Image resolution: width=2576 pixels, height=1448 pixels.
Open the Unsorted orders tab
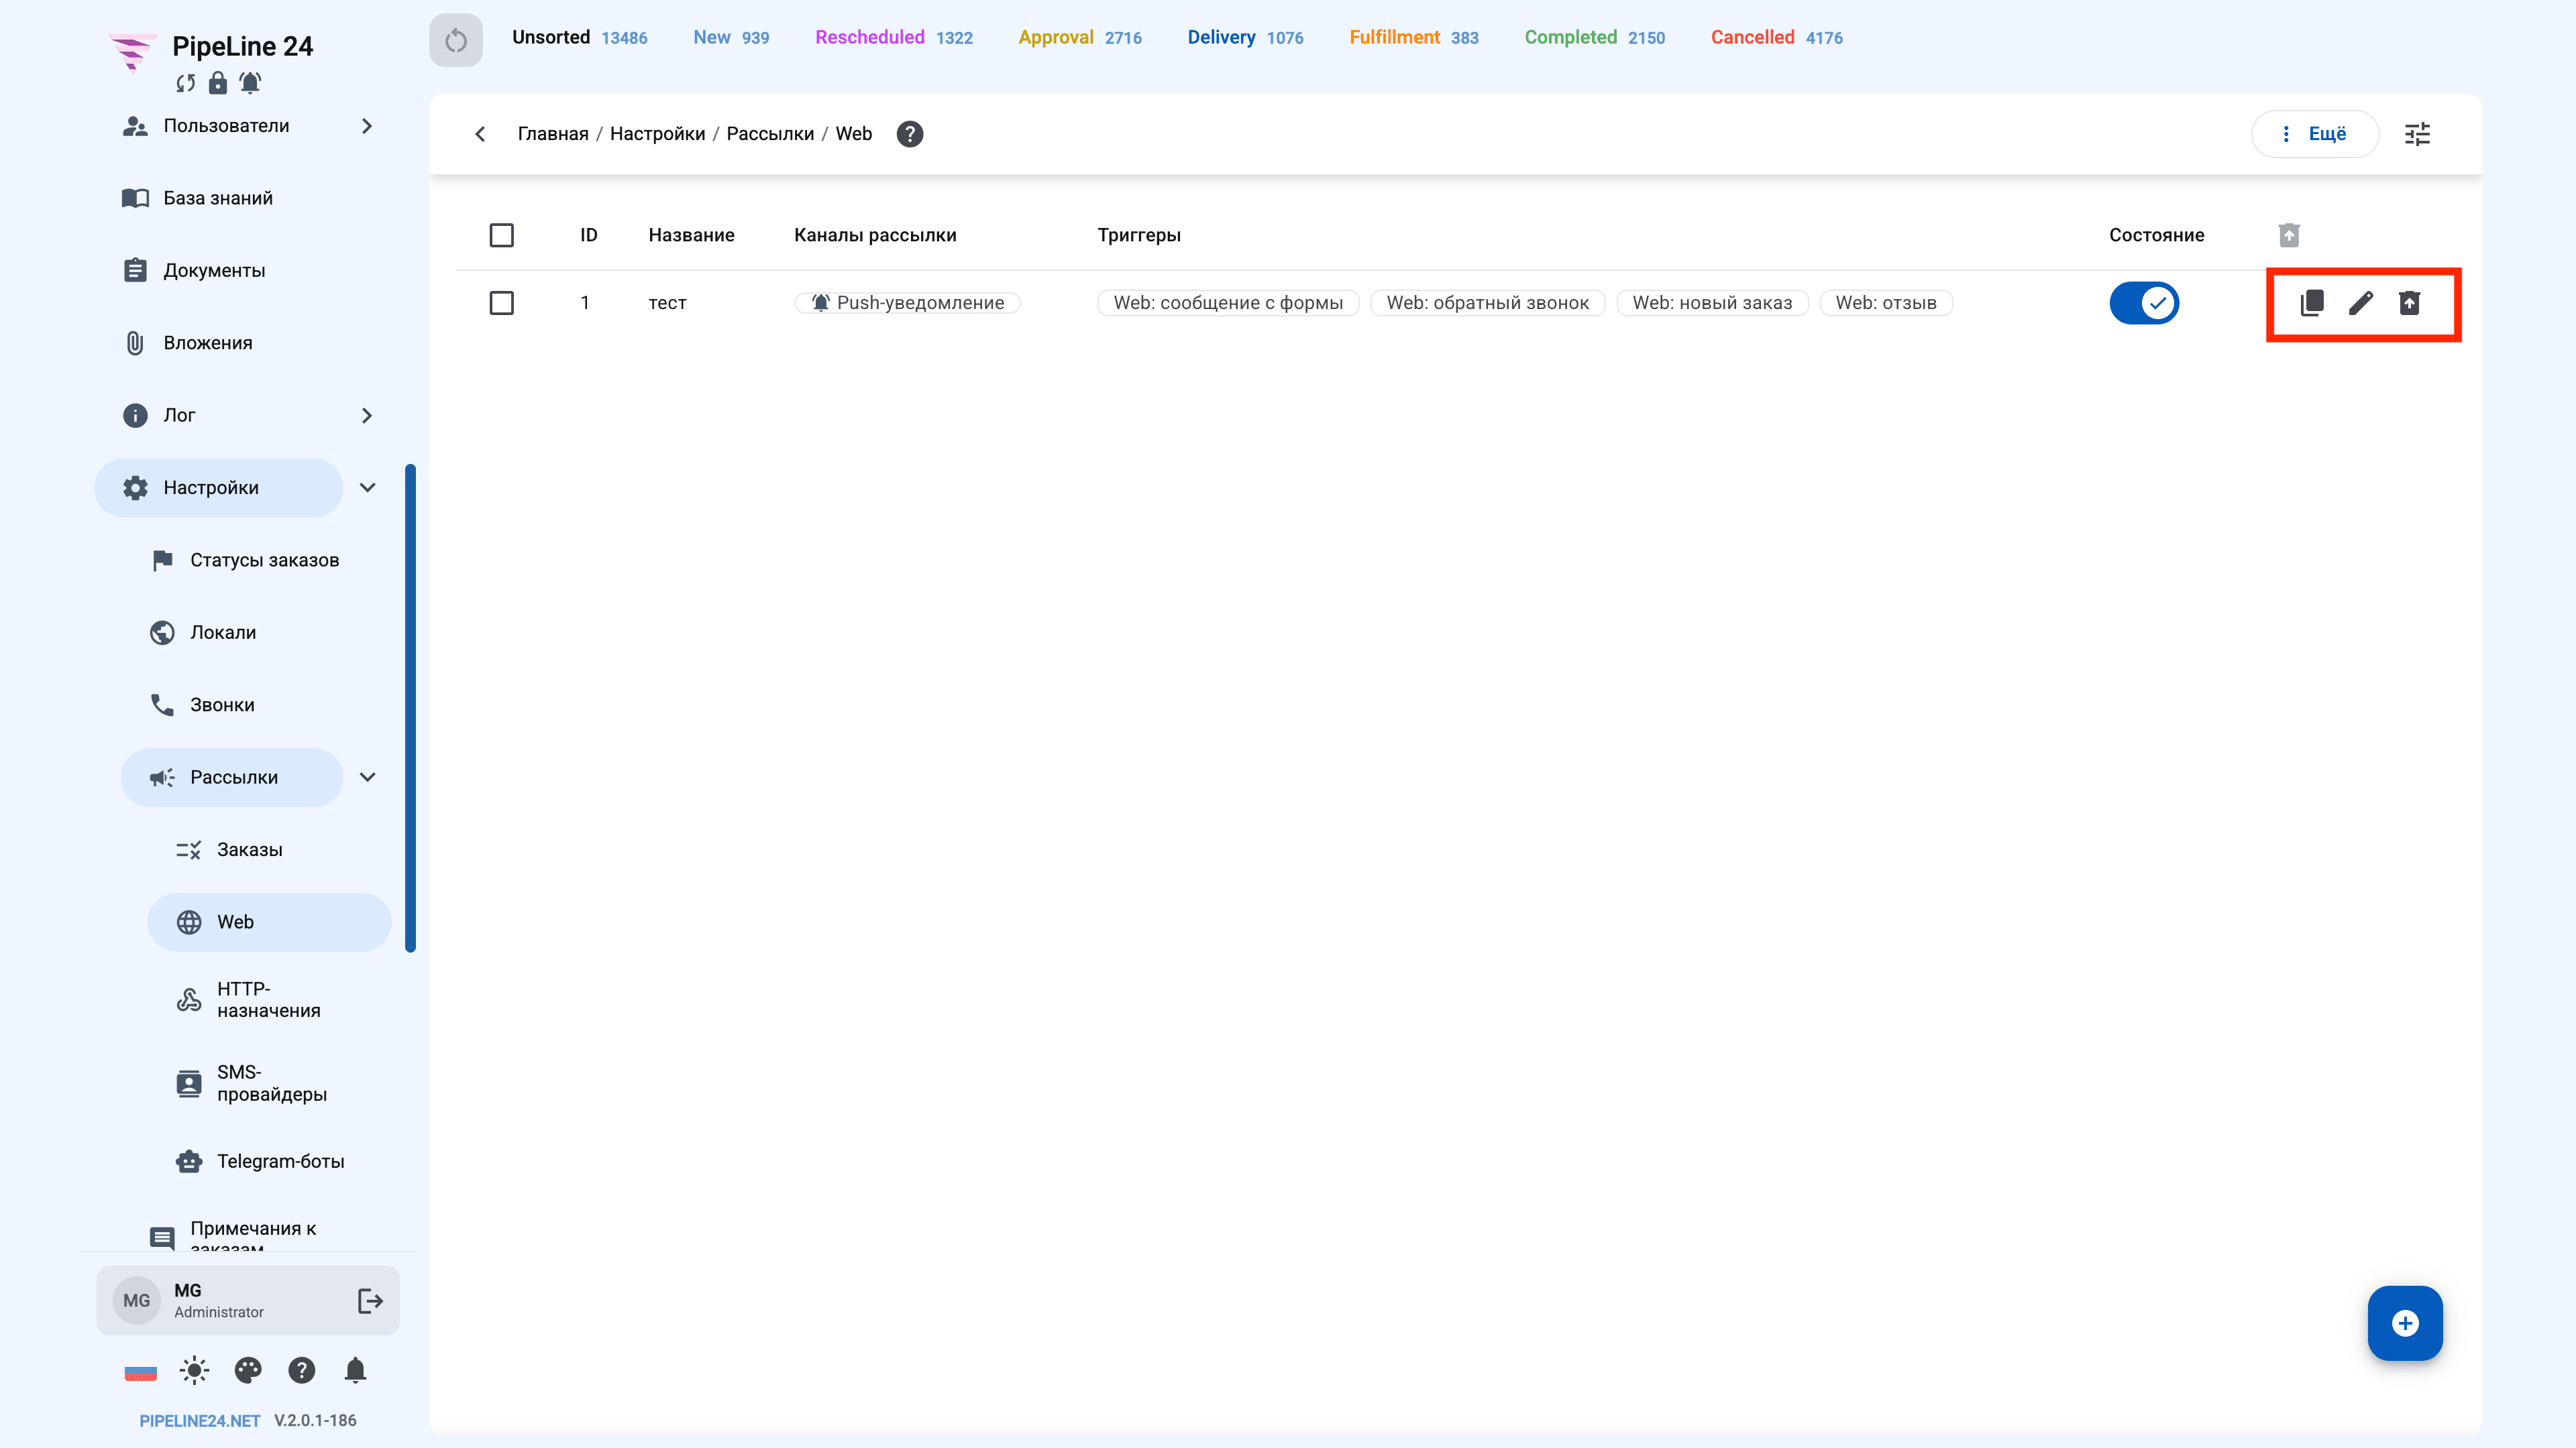pyautogui.click(x=579, y=38)
